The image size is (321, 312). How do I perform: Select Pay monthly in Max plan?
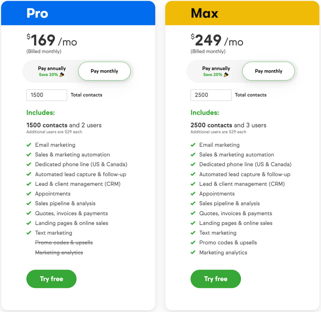click(x=269, y=71)
